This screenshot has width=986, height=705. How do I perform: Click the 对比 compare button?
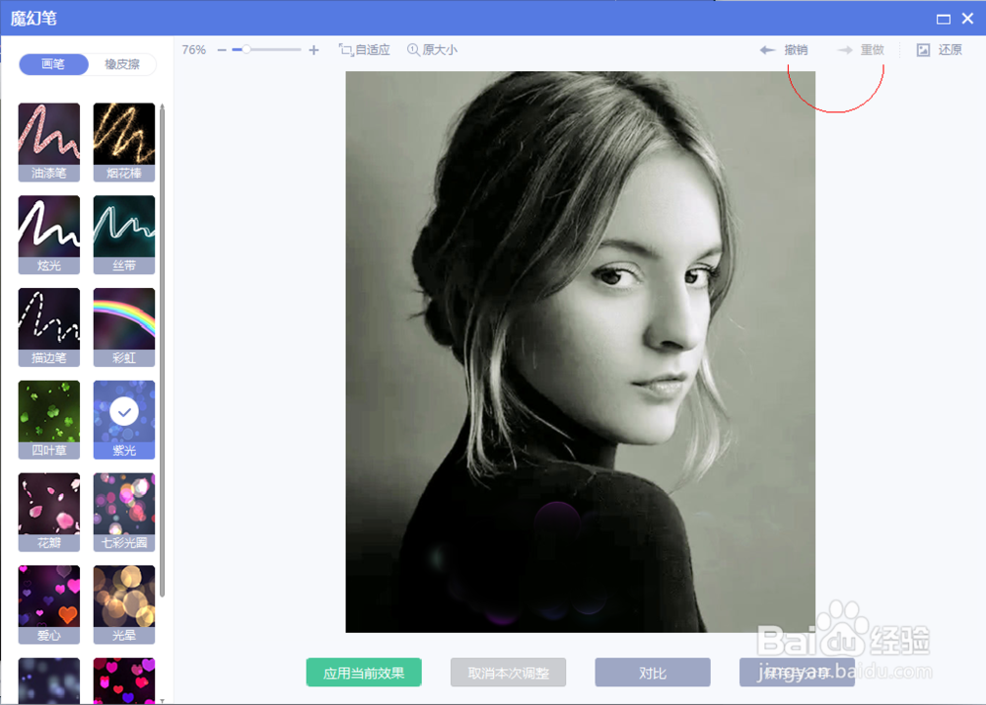(x=653, y=672)
